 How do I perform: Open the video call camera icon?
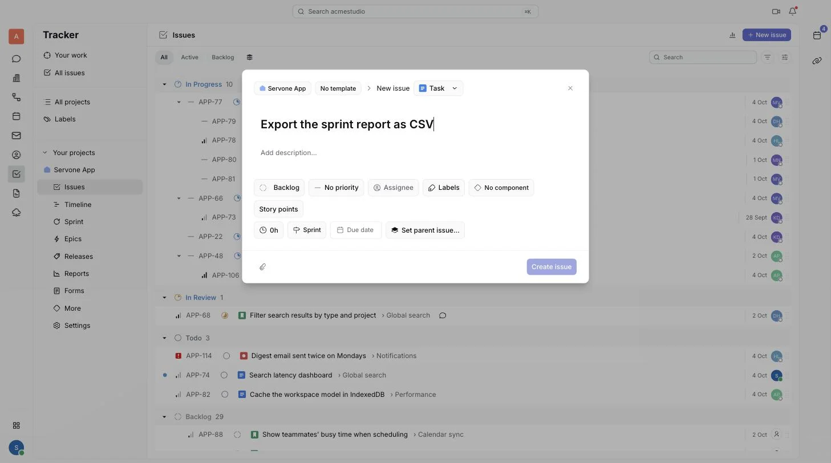(776, 11)
